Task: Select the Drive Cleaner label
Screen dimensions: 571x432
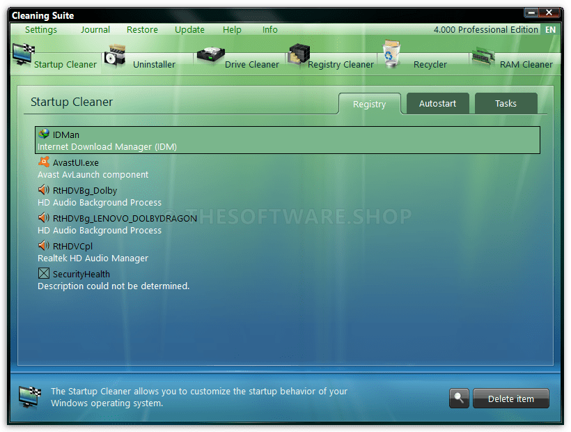Action: click(252, 65)
